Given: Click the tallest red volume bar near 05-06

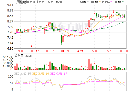Looking at the screenshot, I should click(89, 64).
